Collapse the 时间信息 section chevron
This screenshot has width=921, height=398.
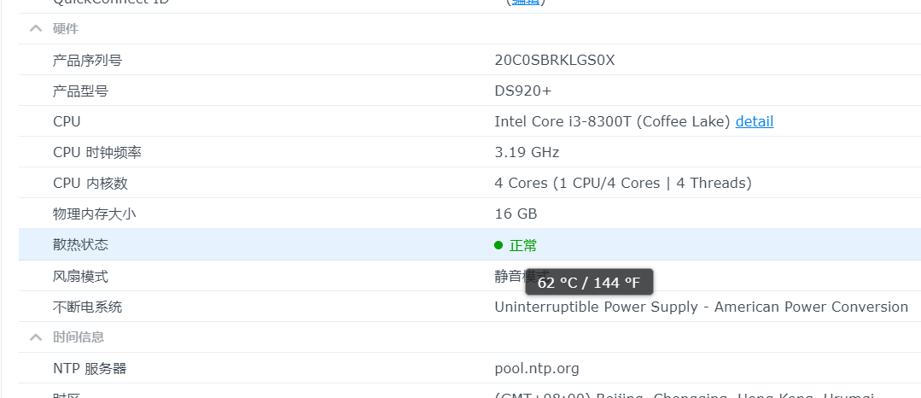coord(36,337)
